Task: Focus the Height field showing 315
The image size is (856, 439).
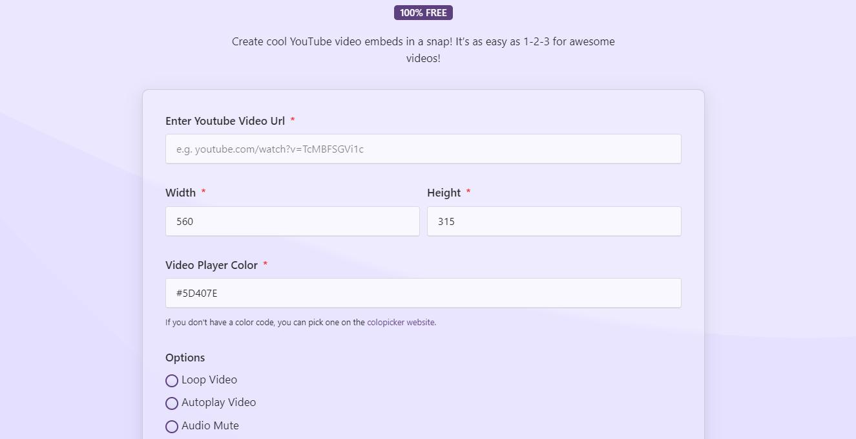Action: point(554,221)
